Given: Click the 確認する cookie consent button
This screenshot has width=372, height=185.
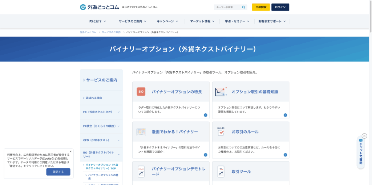Looking at the screenshot, I should point(58,172).
